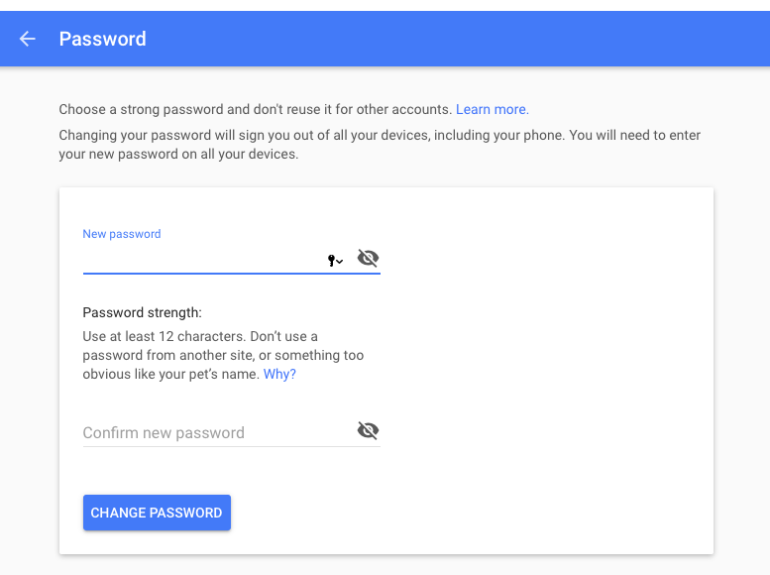Click an empty area of the blue header bar
770x575 pixels.
442,39
